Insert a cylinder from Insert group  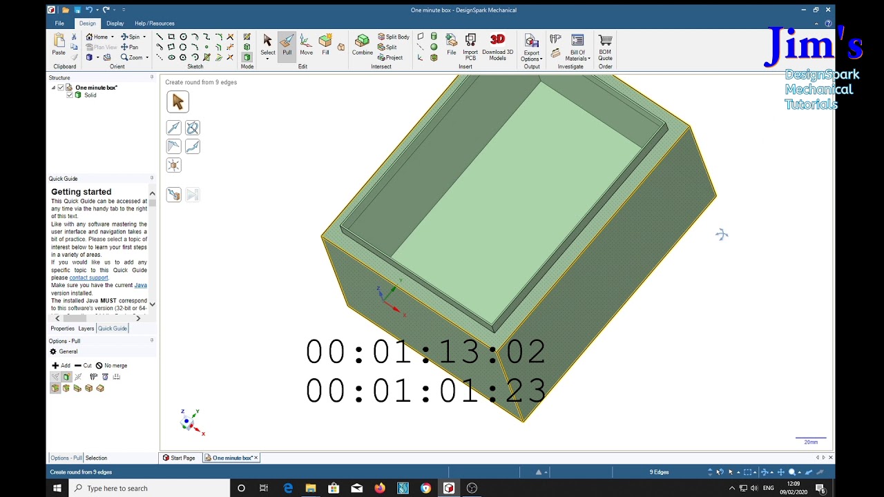click(x=434, y=37)
